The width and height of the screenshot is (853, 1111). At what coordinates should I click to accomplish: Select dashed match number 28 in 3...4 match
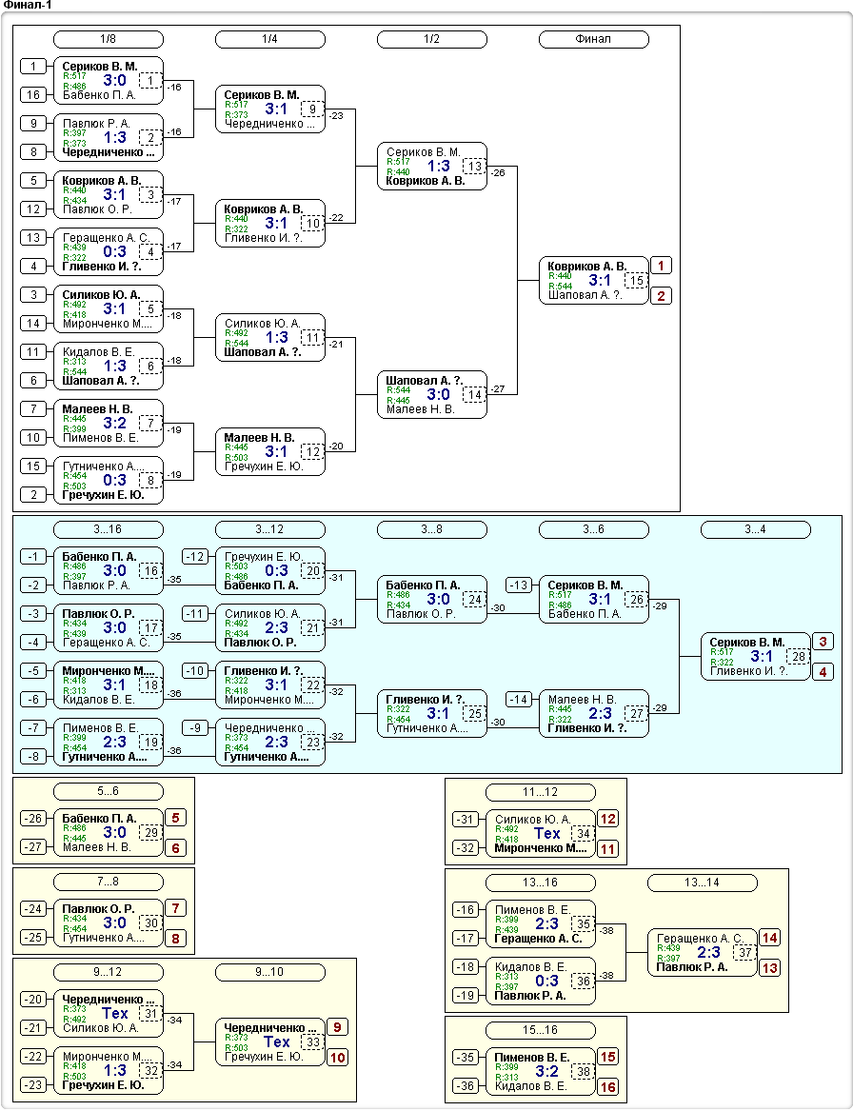pos(797,657)
